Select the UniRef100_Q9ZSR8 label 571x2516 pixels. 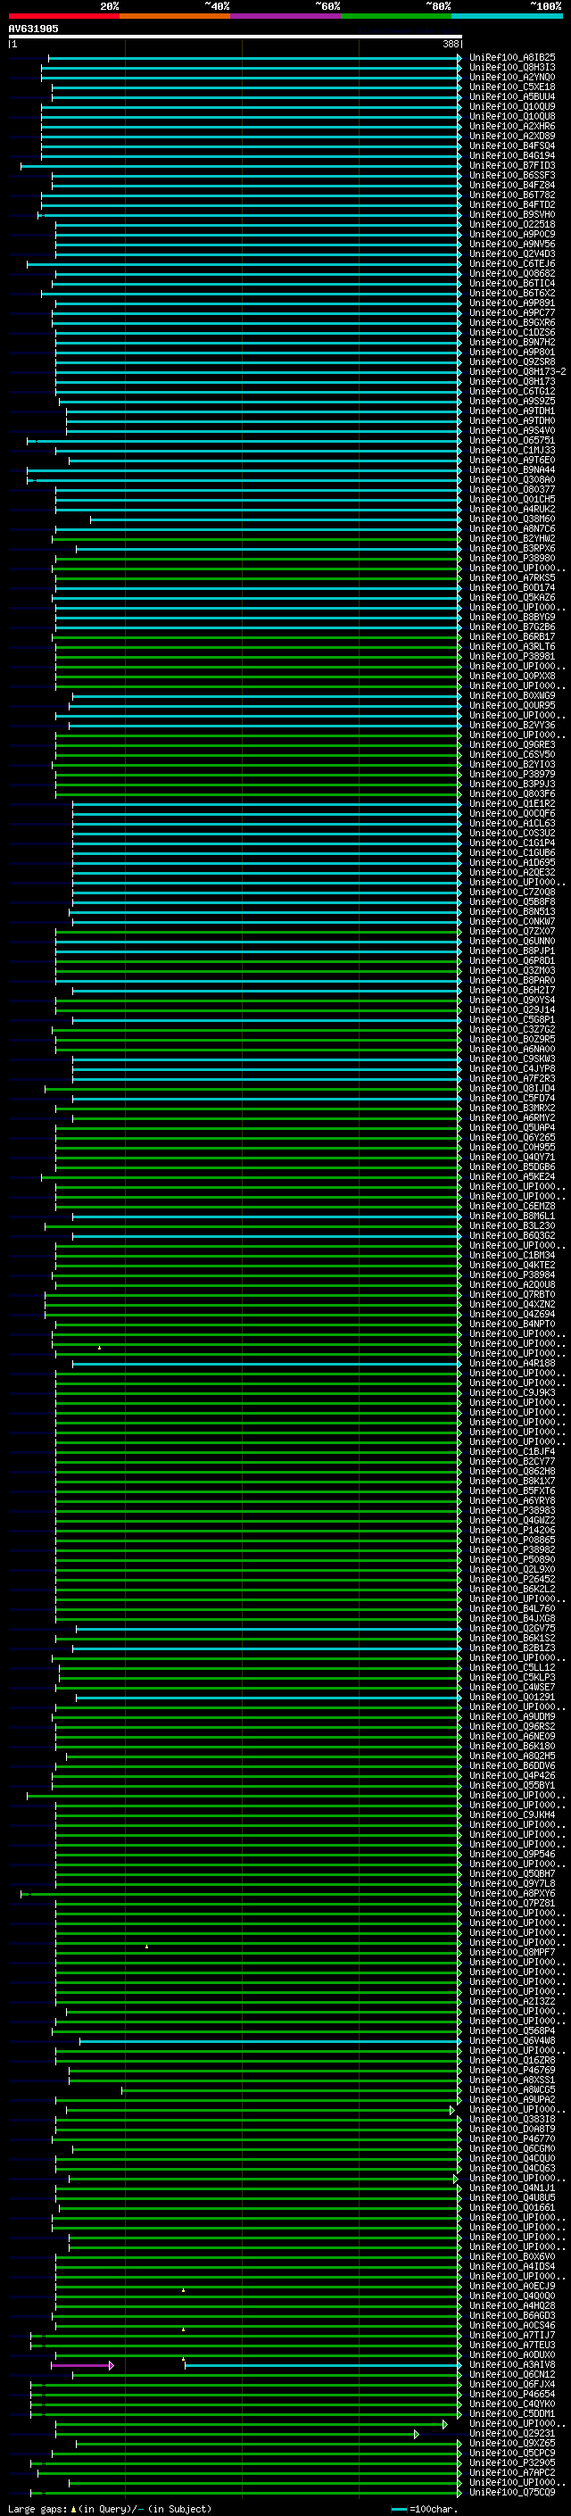click(x=512, y=362)
